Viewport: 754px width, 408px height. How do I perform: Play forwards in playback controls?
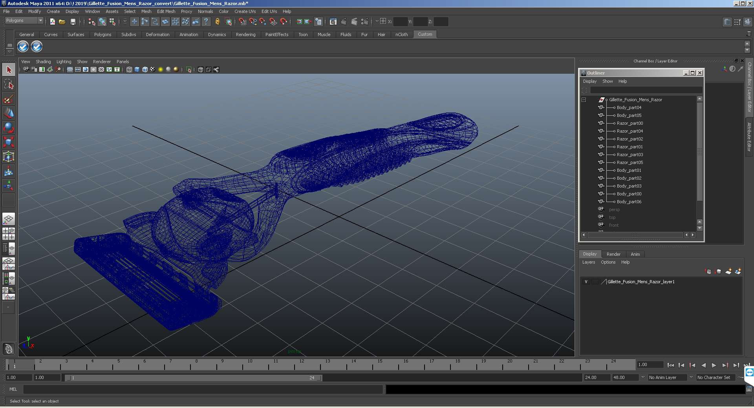pos(714,365)
